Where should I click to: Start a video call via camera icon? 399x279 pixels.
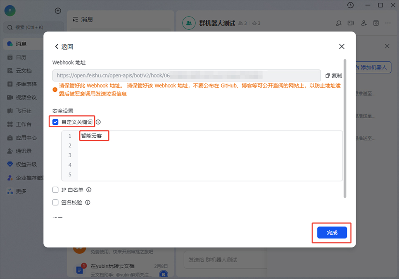[x=351, y=23]
